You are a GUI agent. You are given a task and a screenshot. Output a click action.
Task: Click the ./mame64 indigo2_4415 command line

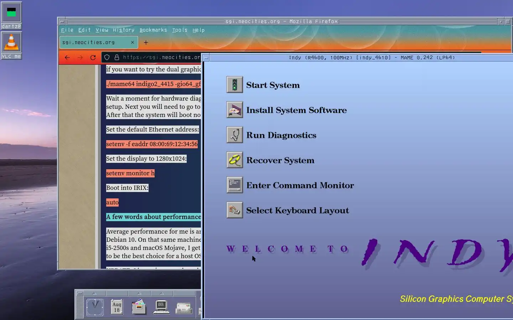154,84
